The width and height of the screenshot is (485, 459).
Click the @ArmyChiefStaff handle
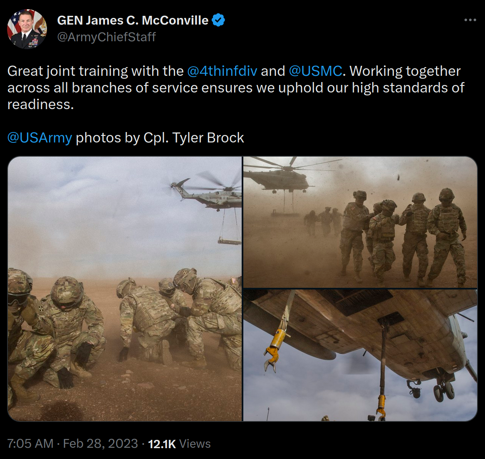[x=106, y=37]
